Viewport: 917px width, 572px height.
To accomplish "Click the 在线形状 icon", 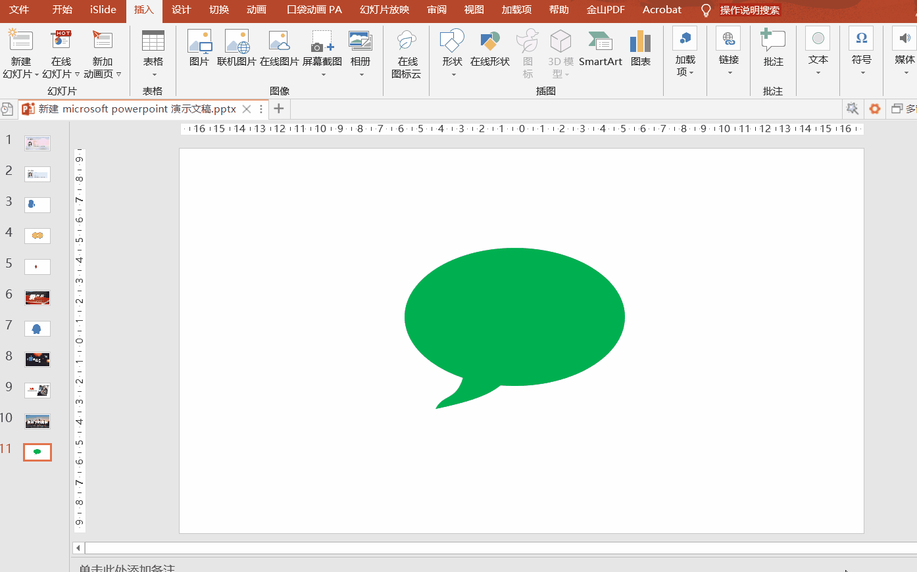I will tap(490, 41).
